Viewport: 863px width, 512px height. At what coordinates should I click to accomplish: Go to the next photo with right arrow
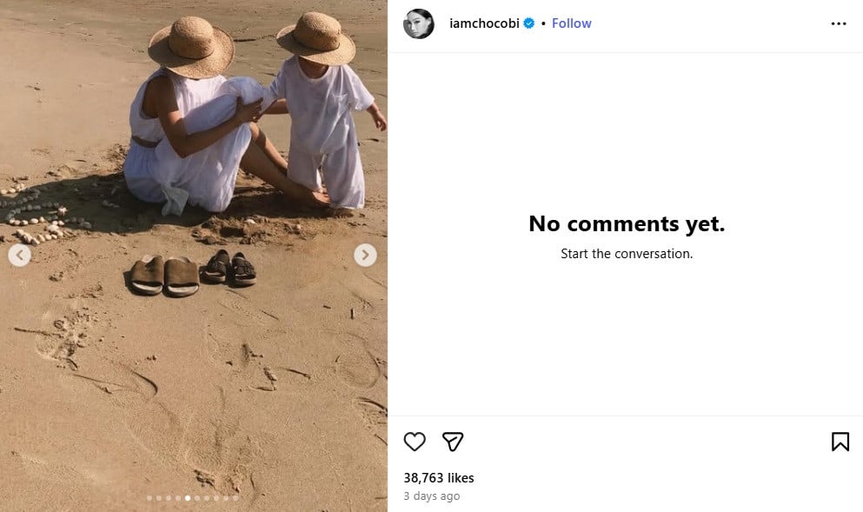(365, 255)
